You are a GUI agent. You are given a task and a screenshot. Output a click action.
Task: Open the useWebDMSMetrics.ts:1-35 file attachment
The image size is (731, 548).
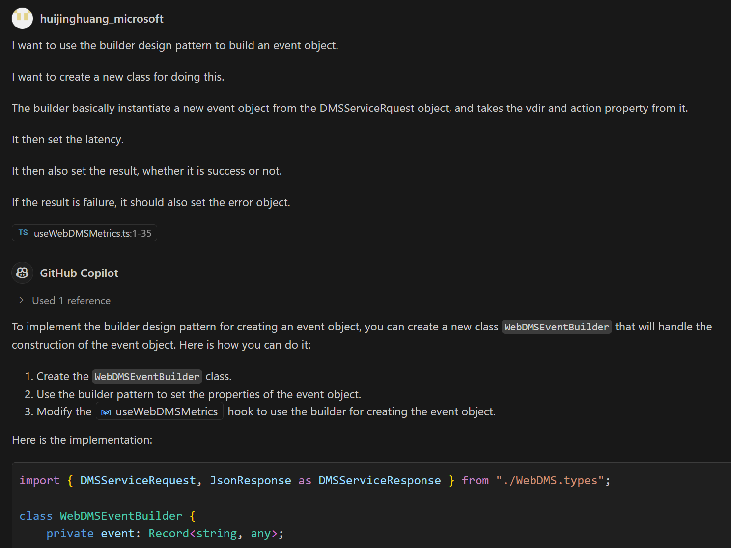(84, 233)
